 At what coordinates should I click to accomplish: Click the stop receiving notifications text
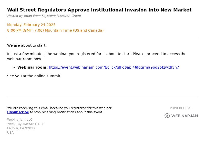67,112
